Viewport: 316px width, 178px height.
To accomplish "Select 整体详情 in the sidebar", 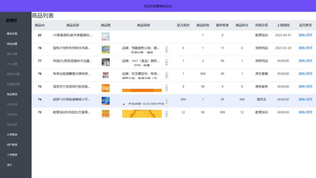I will (x=12, y=33).
